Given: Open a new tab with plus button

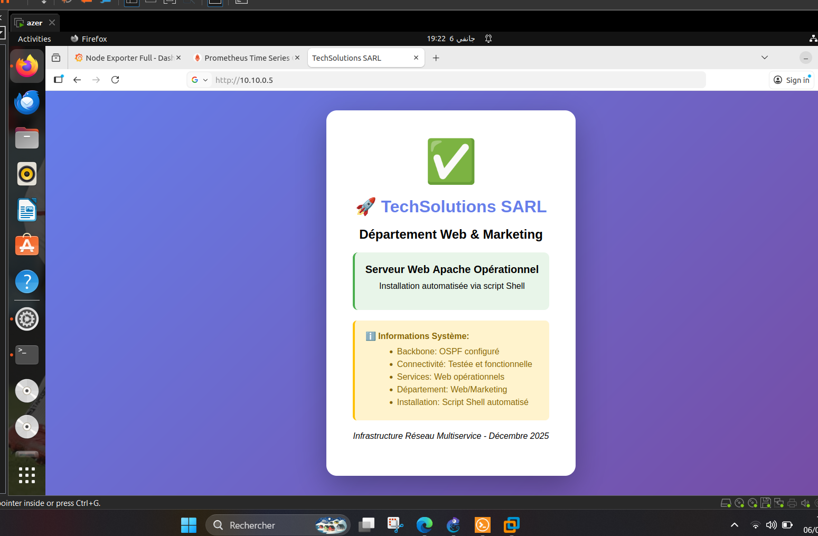Looking at the screenshot, I should coord(436,58).
